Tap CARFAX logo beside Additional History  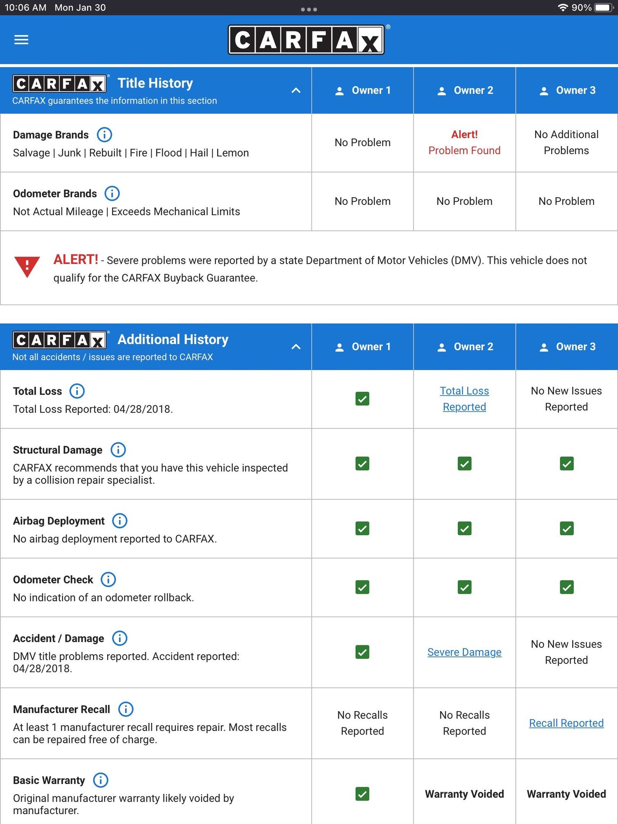pyautogui.click(x=60, y=340)
